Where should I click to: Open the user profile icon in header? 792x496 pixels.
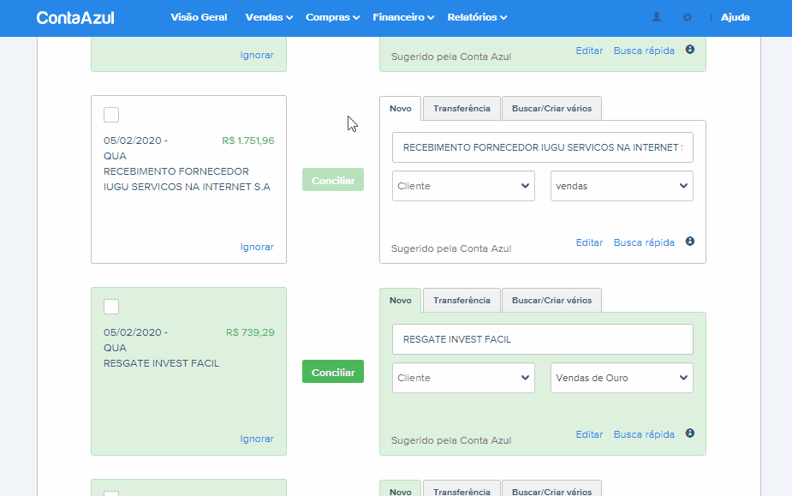click(x=657, y=17)
